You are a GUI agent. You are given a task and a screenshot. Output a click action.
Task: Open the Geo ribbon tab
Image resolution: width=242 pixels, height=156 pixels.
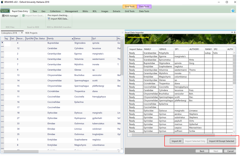[43, 11]
